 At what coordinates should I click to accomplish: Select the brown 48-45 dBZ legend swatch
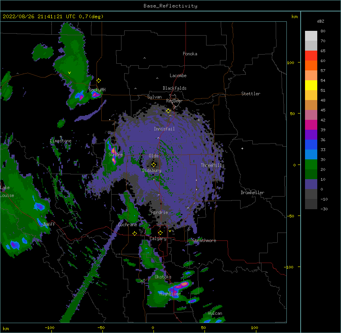point(311,105)
